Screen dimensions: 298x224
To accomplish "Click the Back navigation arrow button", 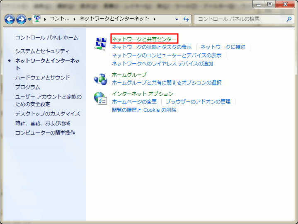I will (10, 19).
